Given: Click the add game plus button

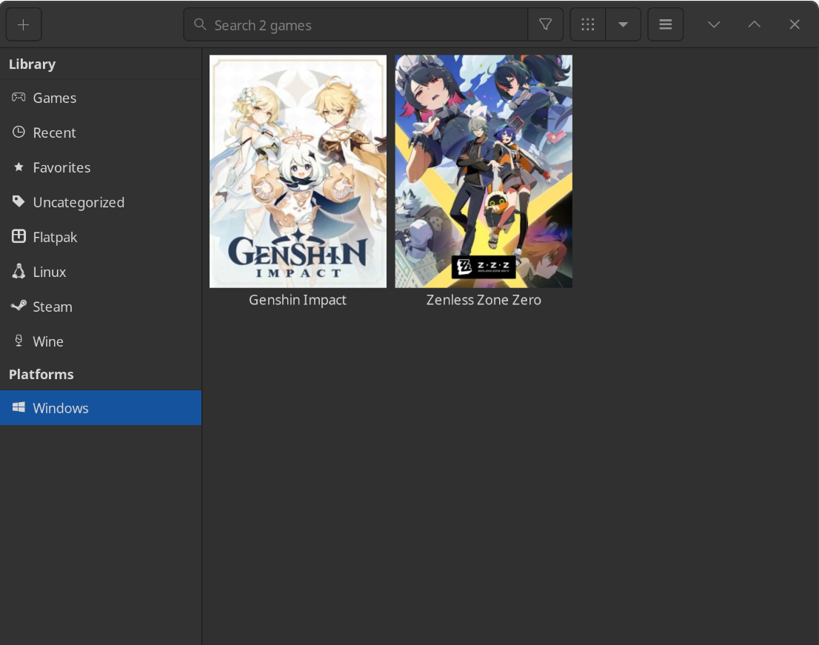Looking at the screenshot, I should (23, 24).
